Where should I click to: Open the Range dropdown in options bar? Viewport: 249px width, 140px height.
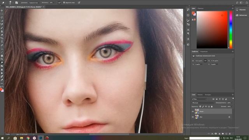point(34,3)
